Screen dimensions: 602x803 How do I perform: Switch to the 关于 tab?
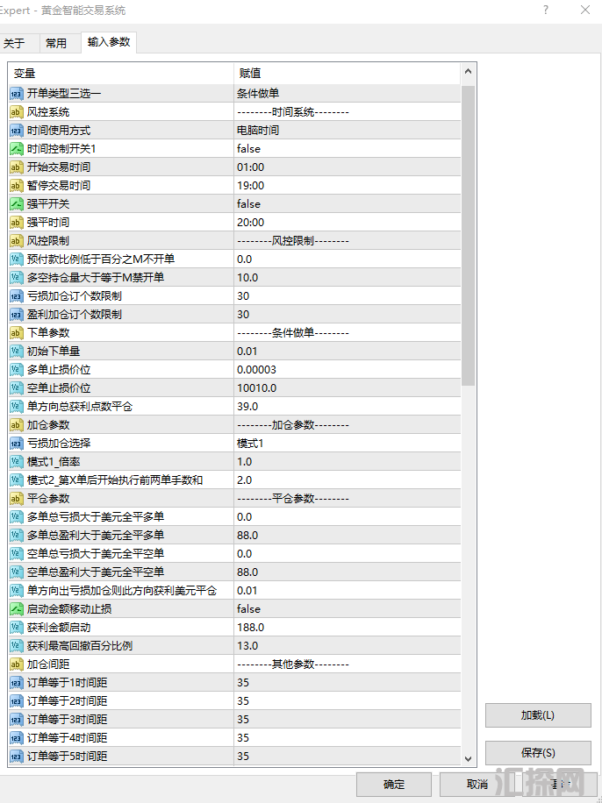14,43
